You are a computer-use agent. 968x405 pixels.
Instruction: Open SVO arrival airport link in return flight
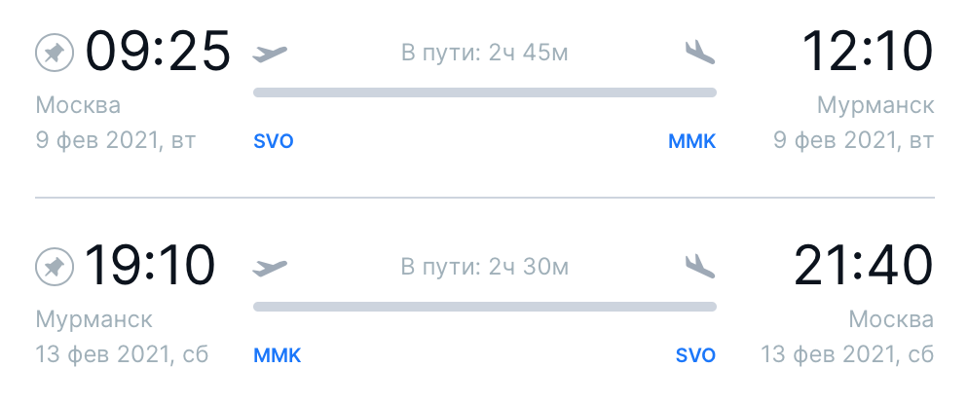coord(695,355)
